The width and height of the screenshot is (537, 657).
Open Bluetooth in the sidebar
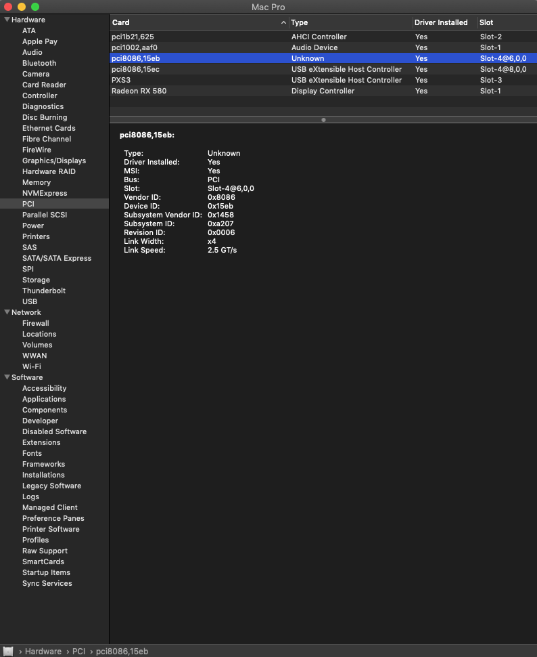39,63
